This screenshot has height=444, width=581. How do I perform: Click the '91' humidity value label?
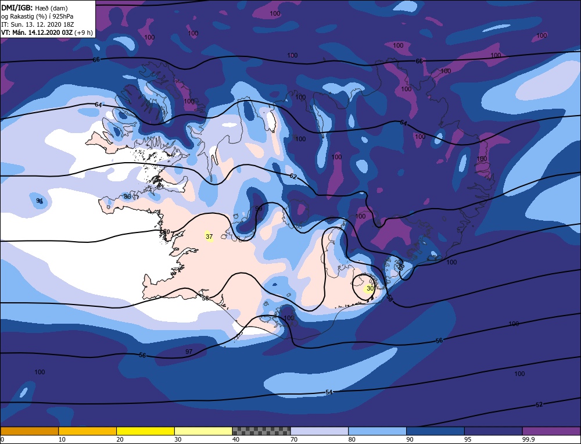coord(40,200)
